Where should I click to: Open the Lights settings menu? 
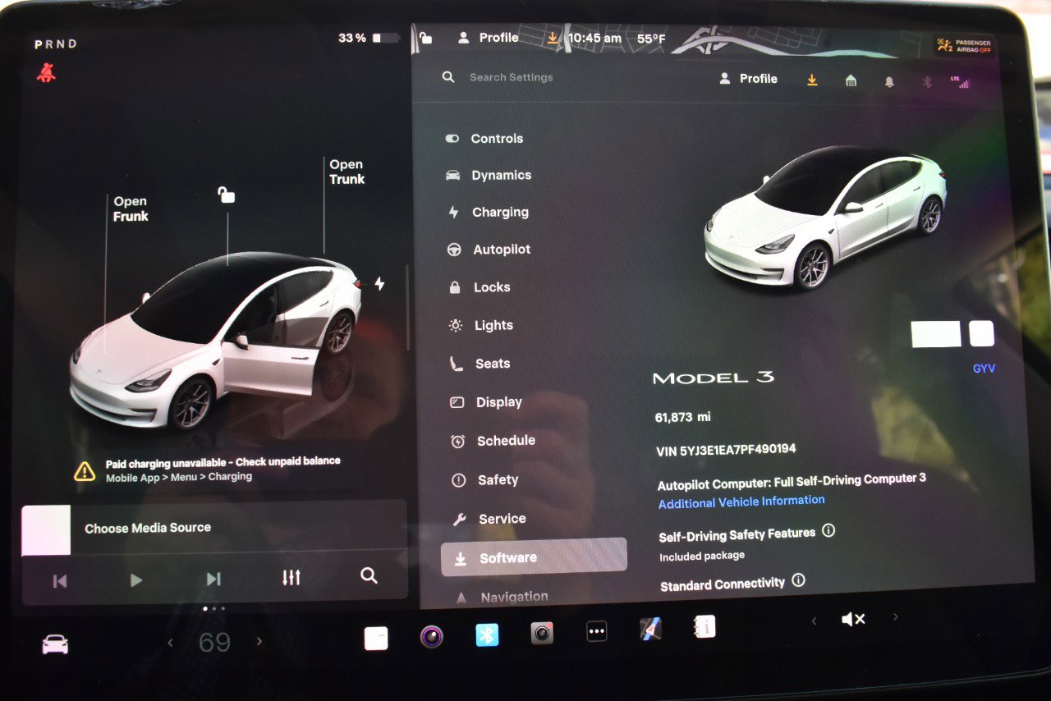pyautogui.click(x=482, y=326)
